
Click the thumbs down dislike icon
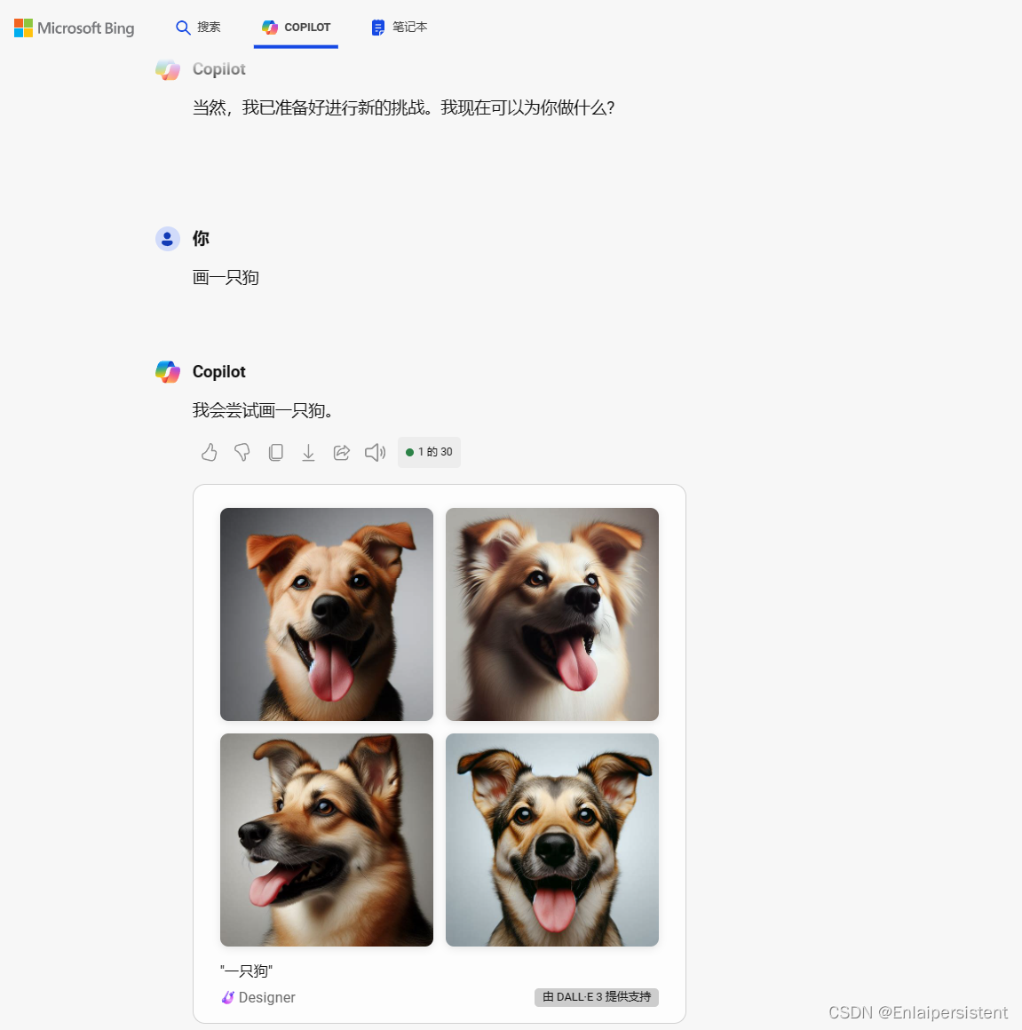pos(242,452)
